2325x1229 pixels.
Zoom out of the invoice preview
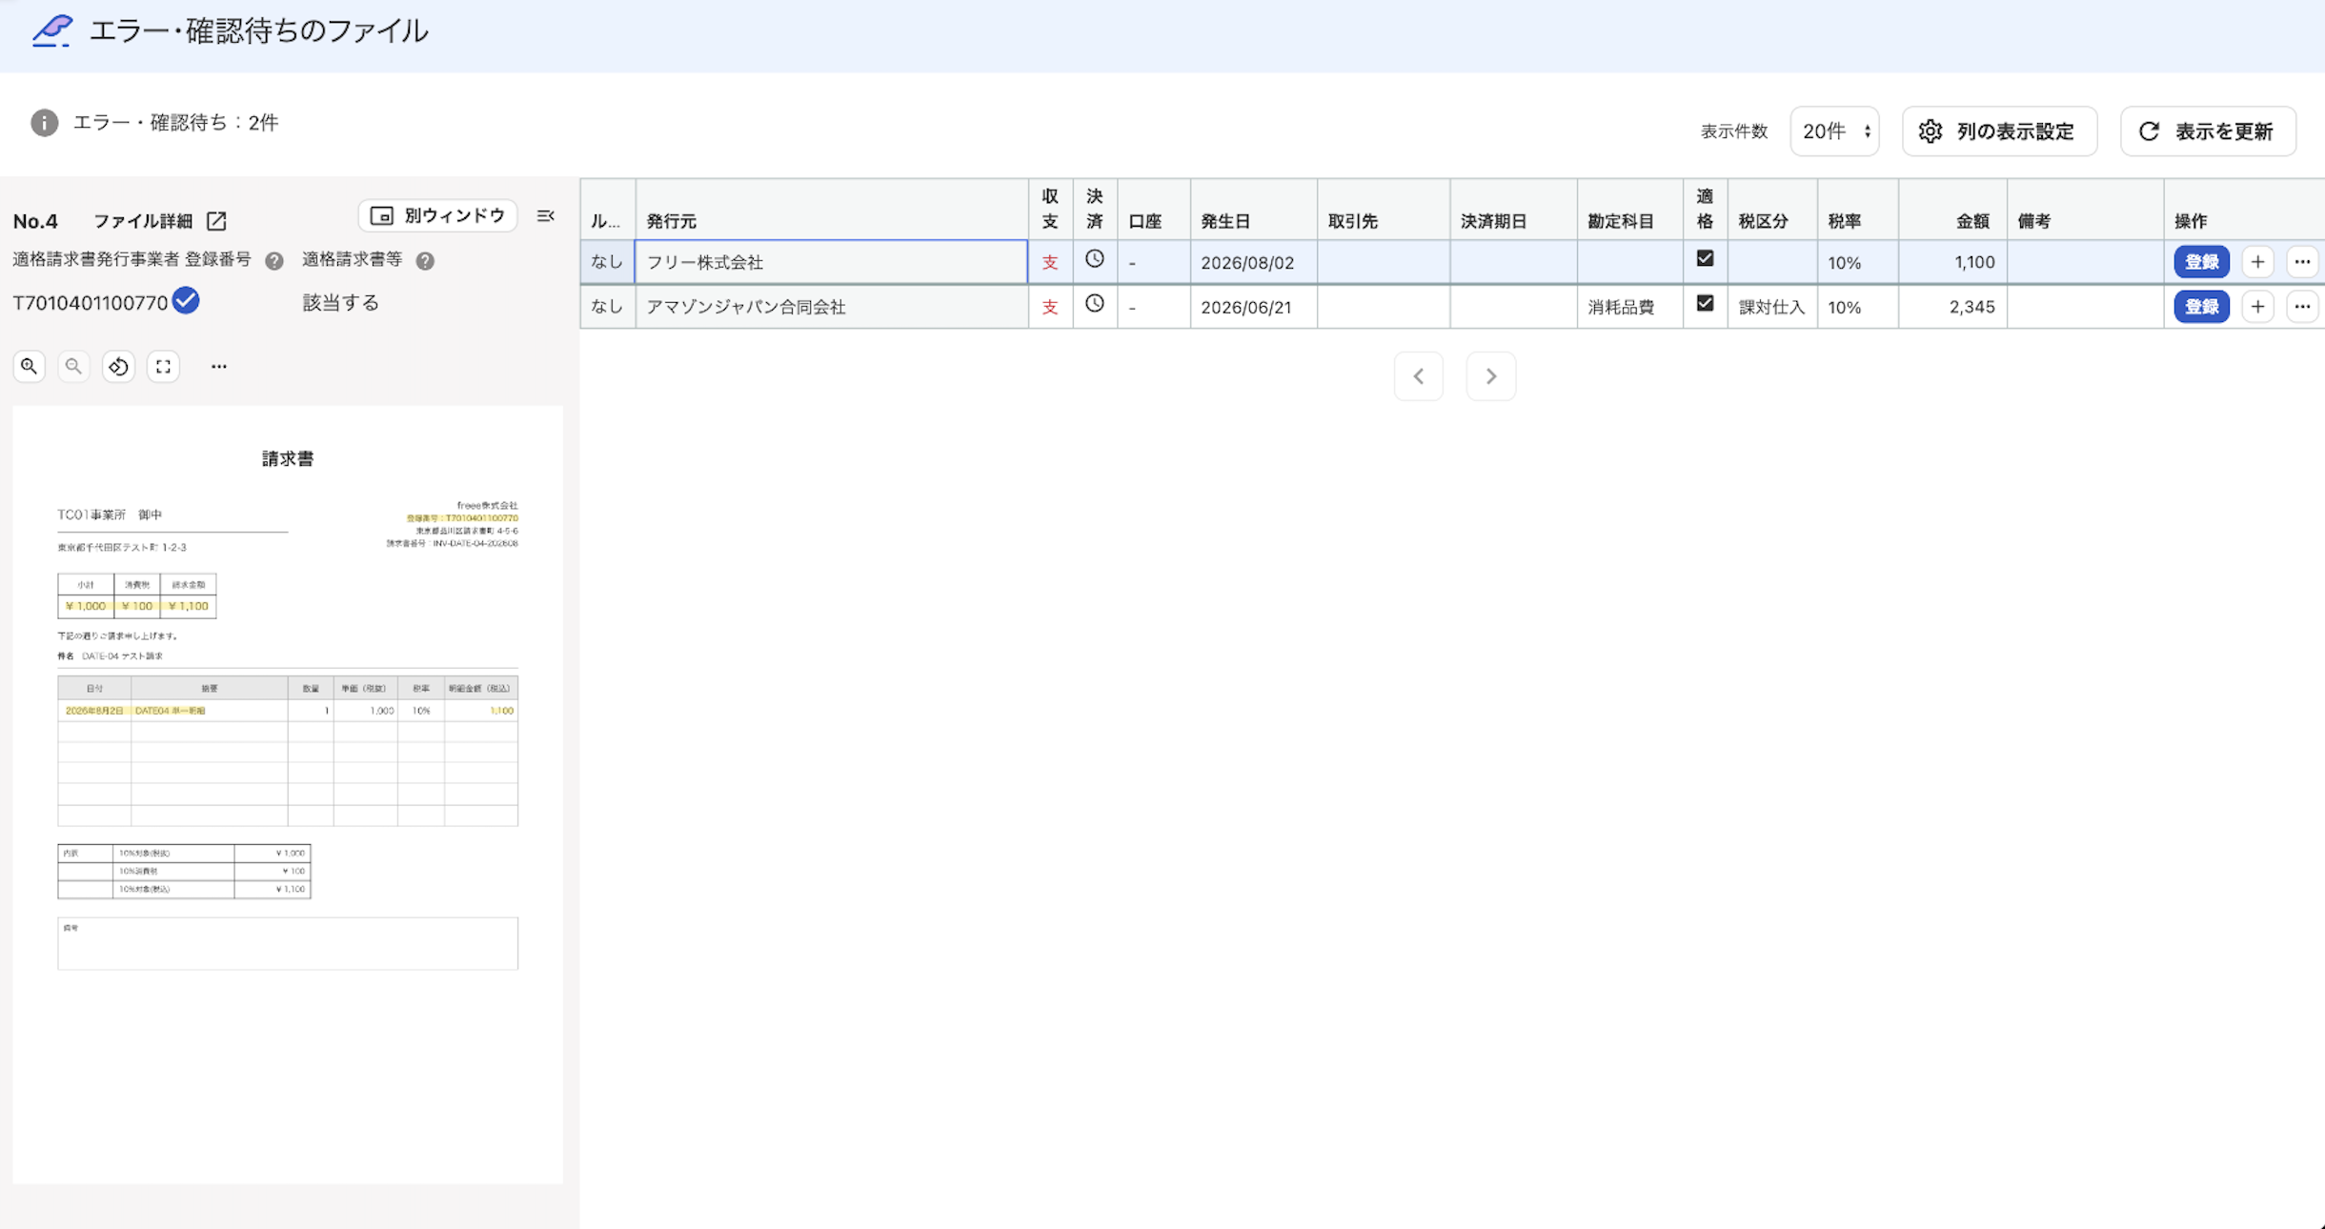click(73, 366)
